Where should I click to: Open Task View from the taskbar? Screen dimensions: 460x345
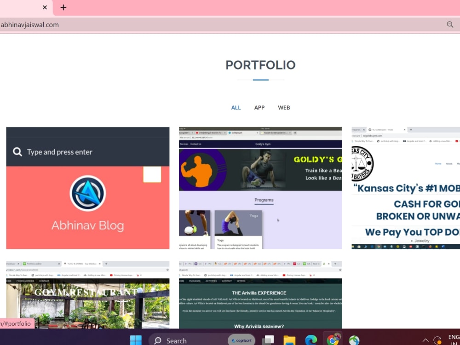click(x=268, y=340)
